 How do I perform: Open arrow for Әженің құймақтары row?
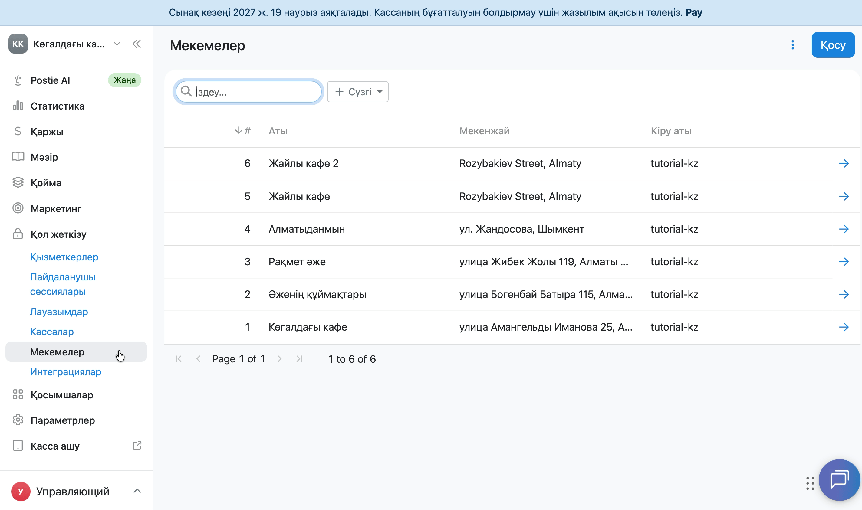[844, 295]
